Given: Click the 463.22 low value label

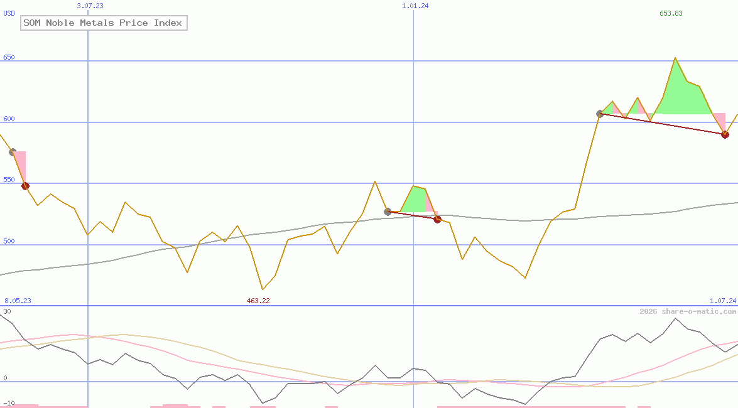Looking at the screenshot, I should pos(258,301).
